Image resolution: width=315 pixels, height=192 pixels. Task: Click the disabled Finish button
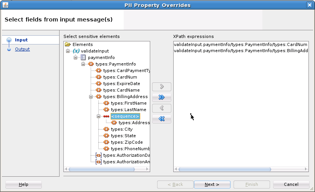click(x=252, y=184)
